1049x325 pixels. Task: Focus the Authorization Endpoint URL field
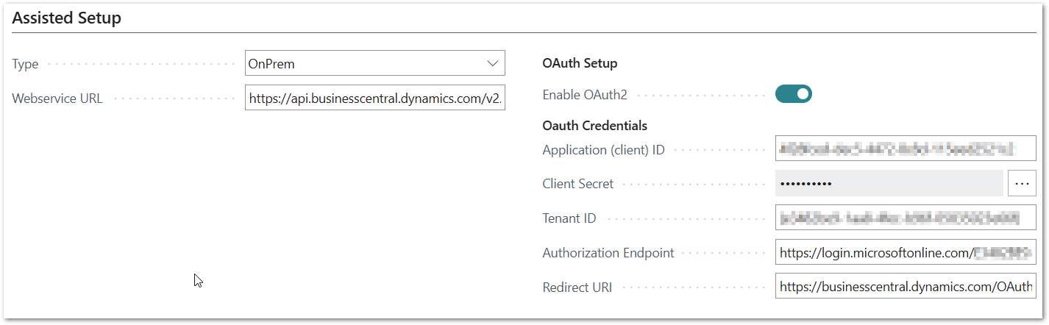[x=905, y=252]
